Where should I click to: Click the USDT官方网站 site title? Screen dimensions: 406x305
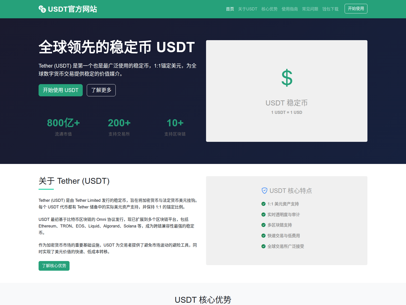pyautogui.click(x=72, y=9)
